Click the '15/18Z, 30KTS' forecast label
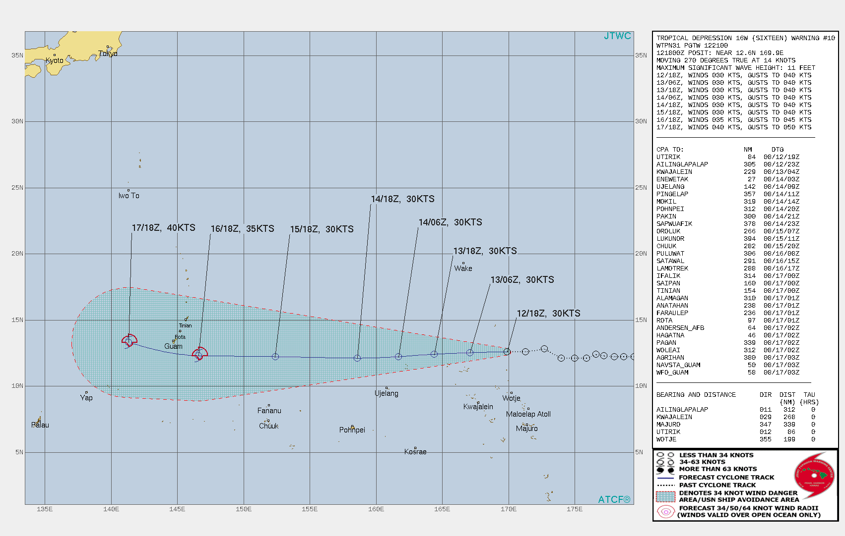Image resolution: width=845 pixels, height=536 pixels. (322, 229)
